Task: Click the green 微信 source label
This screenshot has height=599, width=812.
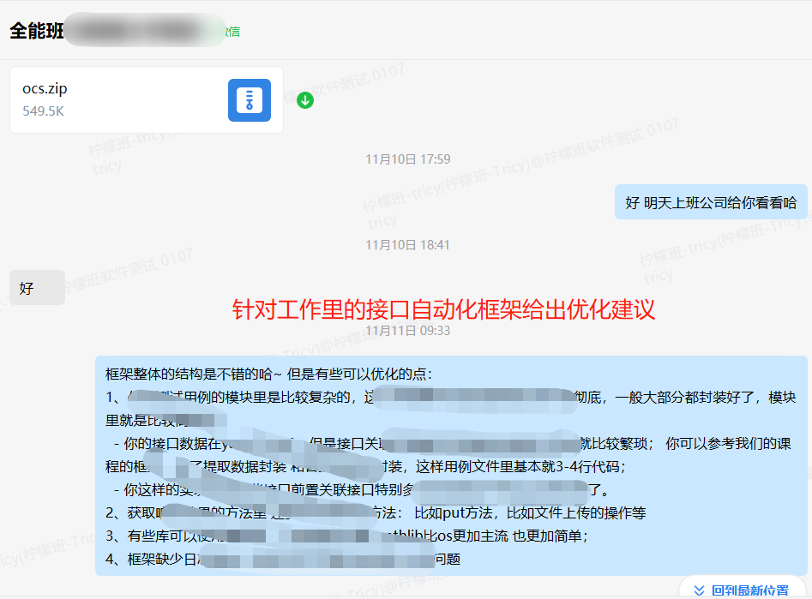Action: tap(232, 32)
